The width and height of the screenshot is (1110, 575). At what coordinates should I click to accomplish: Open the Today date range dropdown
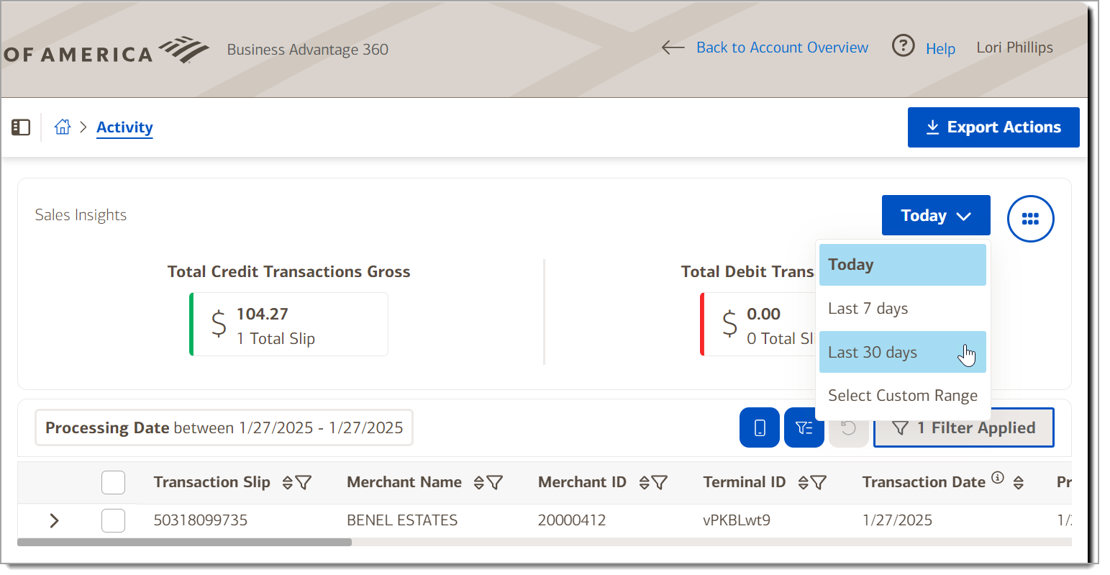936,215
